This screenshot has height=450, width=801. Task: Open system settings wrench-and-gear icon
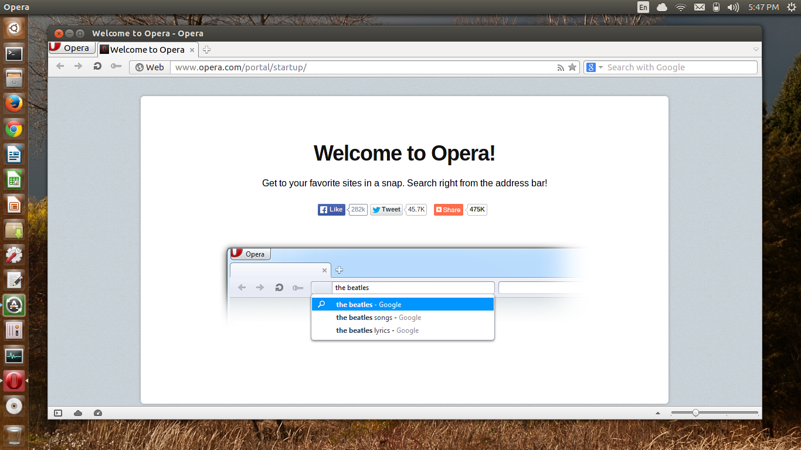13,255
